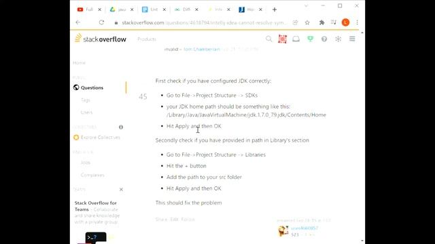The height and width of the screenshot is (244, 435).
Task: Open Questions in sidebar
Action: 92,87
